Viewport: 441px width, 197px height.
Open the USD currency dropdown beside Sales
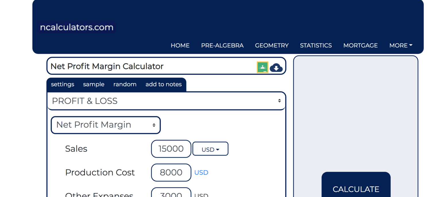pos(210,149)
